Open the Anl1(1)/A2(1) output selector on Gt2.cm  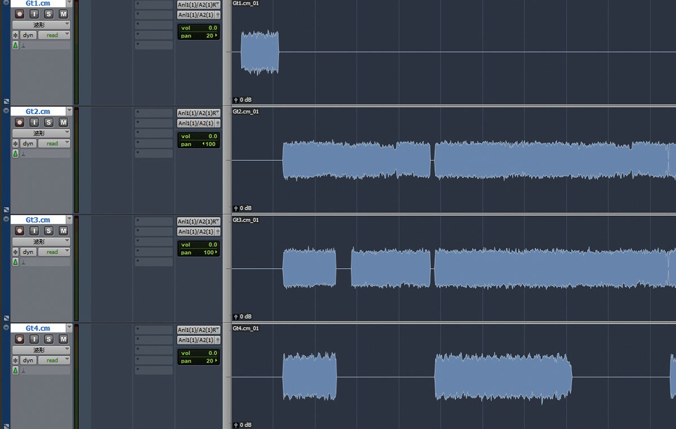tap(195, 123)
